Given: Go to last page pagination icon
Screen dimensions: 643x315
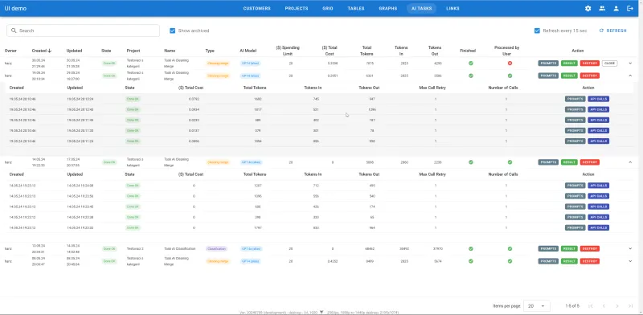Looking at the screenshot, I should pyautogui.click(x=630, y=306).
